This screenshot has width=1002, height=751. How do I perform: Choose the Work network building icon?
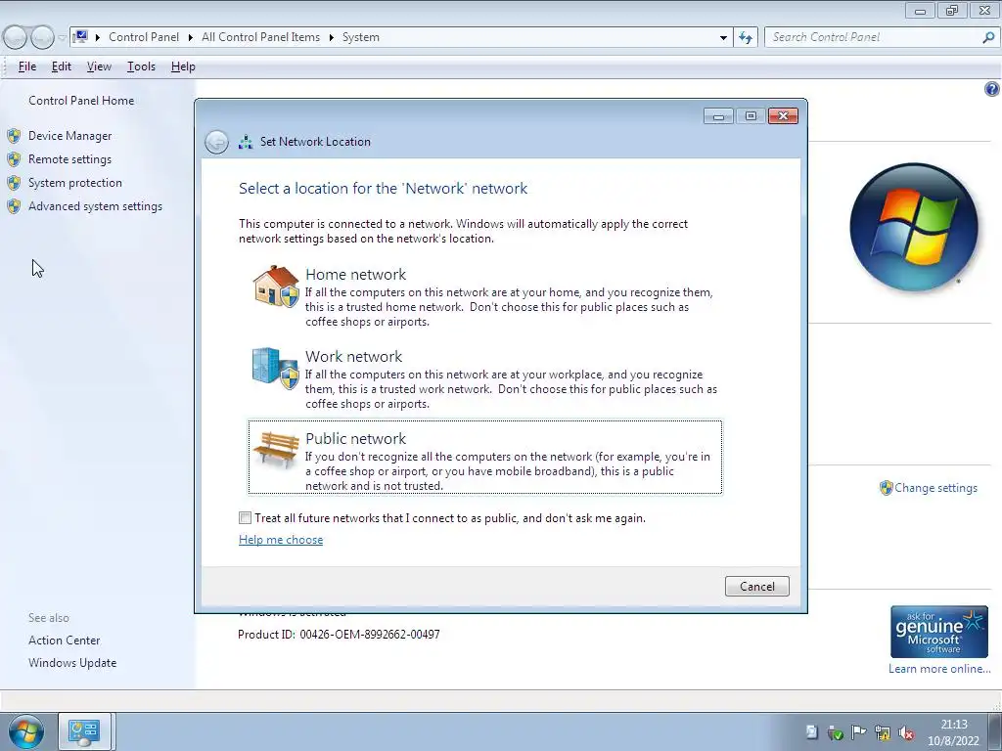[275, 369]
